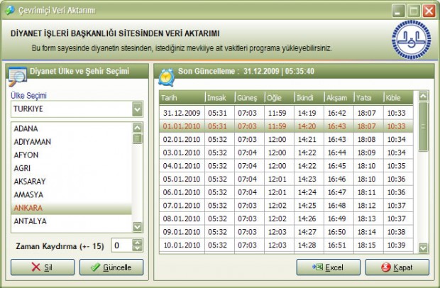Click the İkindi column header
This screenshot has height=288, width=440.
[x=309, y=98]
